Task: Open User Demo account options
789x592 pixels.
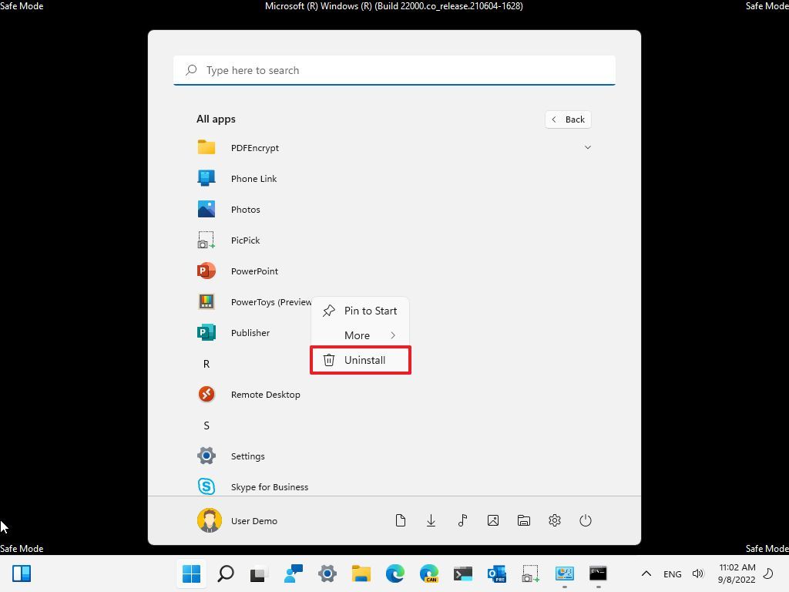Action: click(239, 520)
